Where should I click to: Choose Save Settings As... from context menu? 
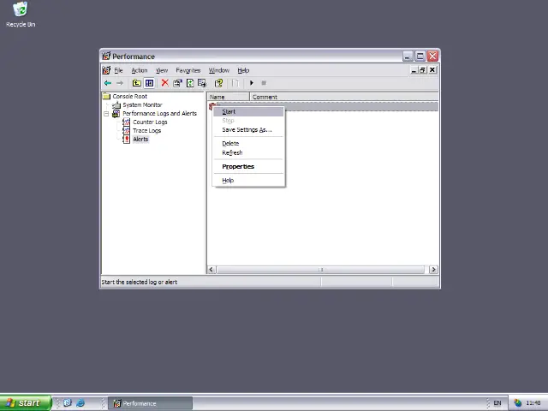[x=248, y=129]
